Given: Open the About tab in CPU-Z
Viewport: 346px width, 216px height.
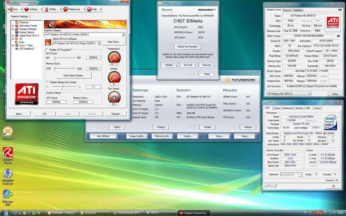Looking at the screenshot, I should (317, 108).
